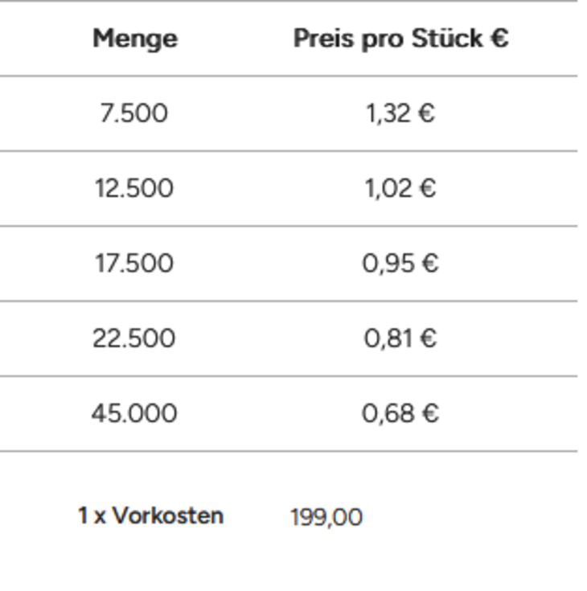The image size is (587, 591).
Task: Click the 1,02 € price
Action: point(400,188)
